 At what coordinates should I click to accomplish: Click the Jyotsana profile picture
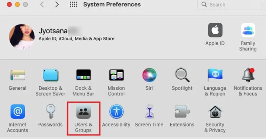[22, 37]
